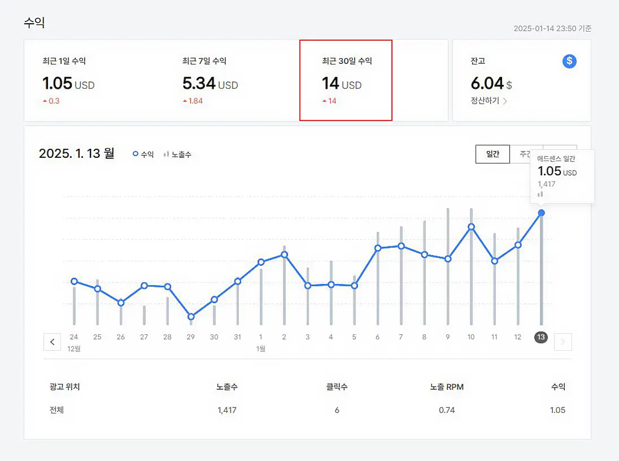Viewport: 619px width, 461px height.
Task: Click the click count 6 cell
Action: 337,411
